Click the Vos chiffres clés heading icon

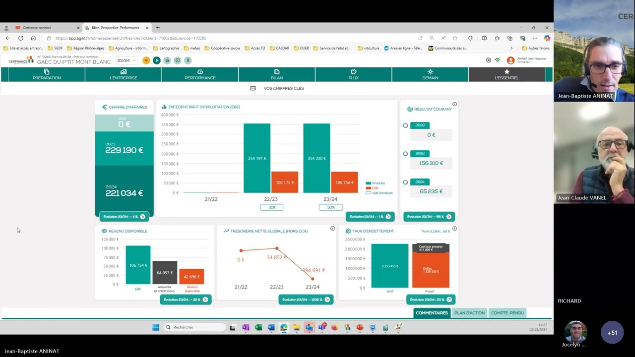pos(253,88)
